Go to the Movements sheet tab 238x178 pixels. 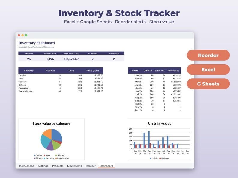[x=74, y=166]
